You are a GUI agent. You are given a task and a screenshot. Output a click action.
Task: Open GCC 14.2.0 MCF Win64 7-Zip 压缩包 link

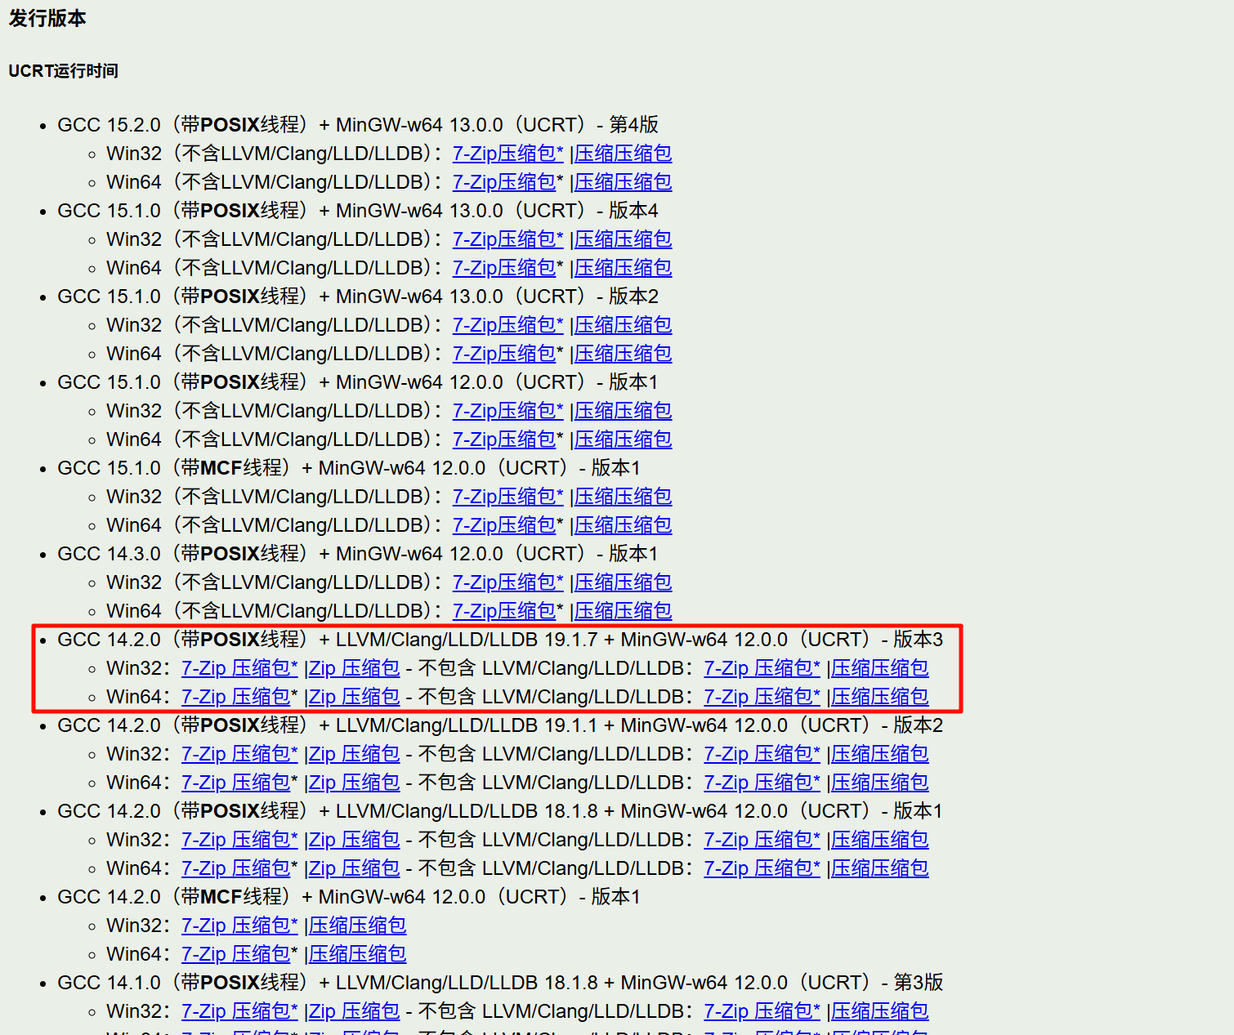click(236, 954)
